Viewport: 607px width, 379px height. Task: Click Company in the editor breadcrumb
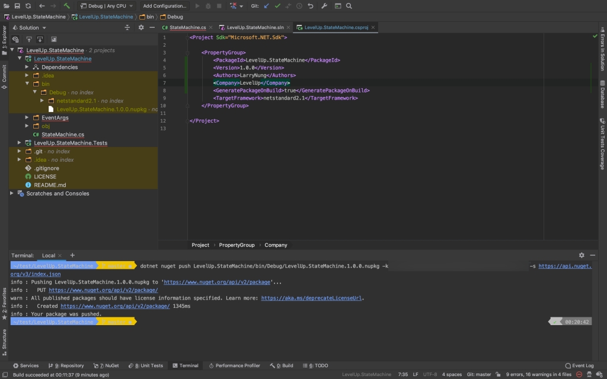[x=276, y=245]
